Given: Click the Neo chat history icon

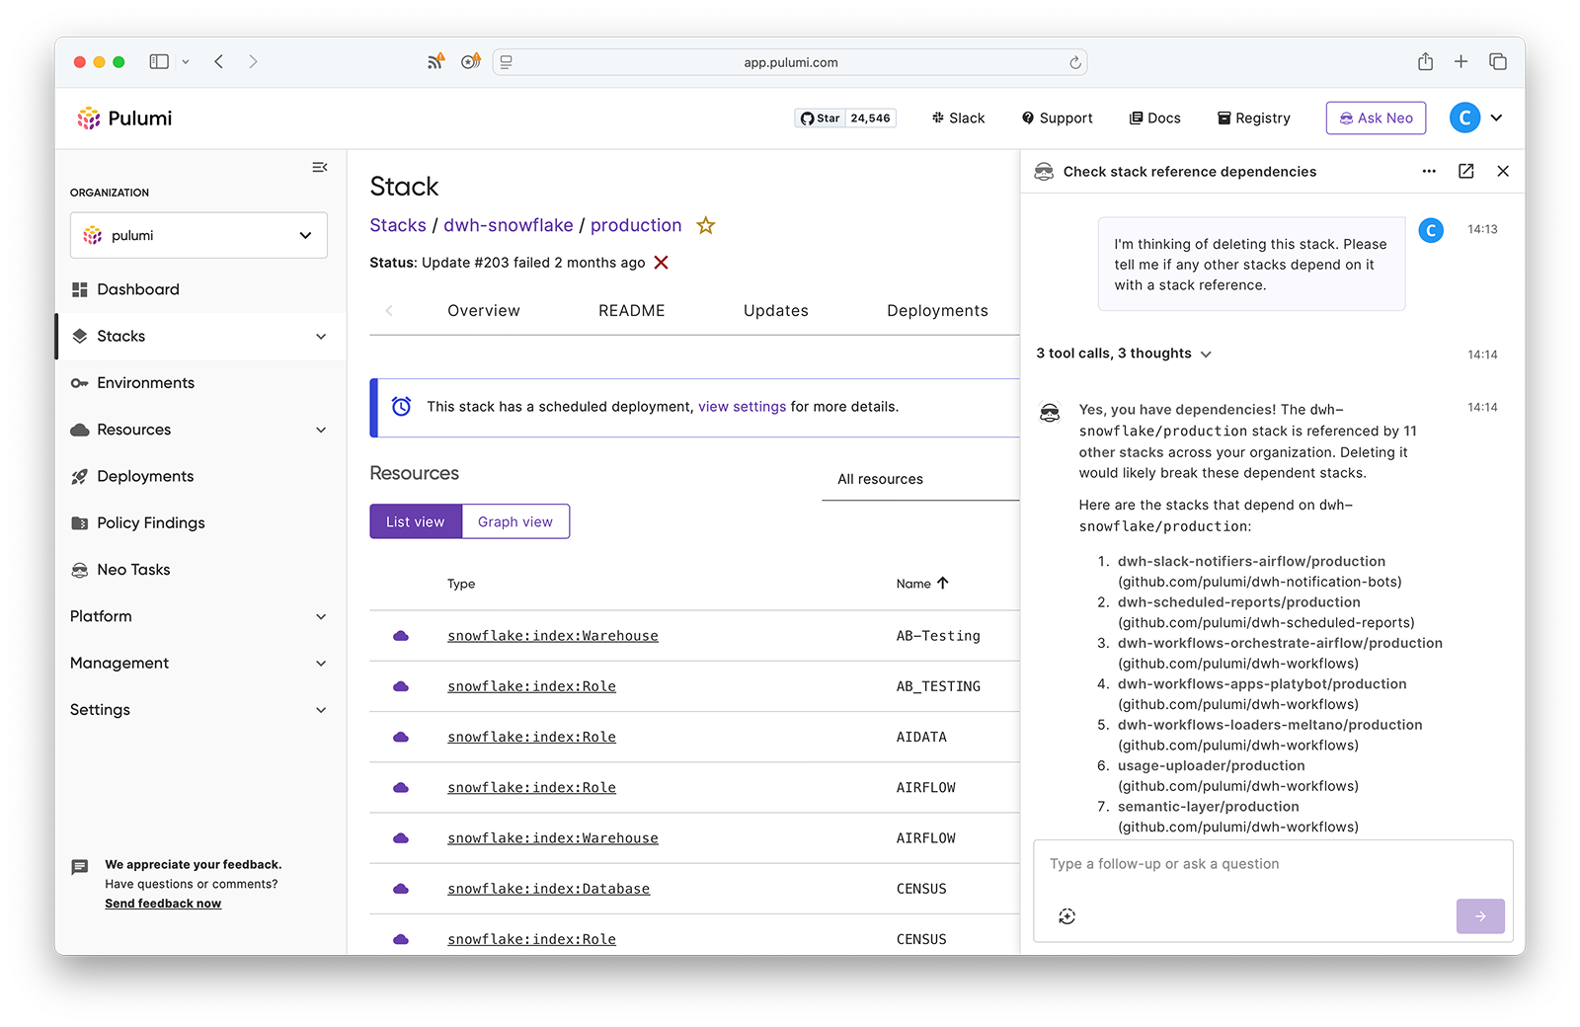Looking at the screenshot, I should 1066,916.
